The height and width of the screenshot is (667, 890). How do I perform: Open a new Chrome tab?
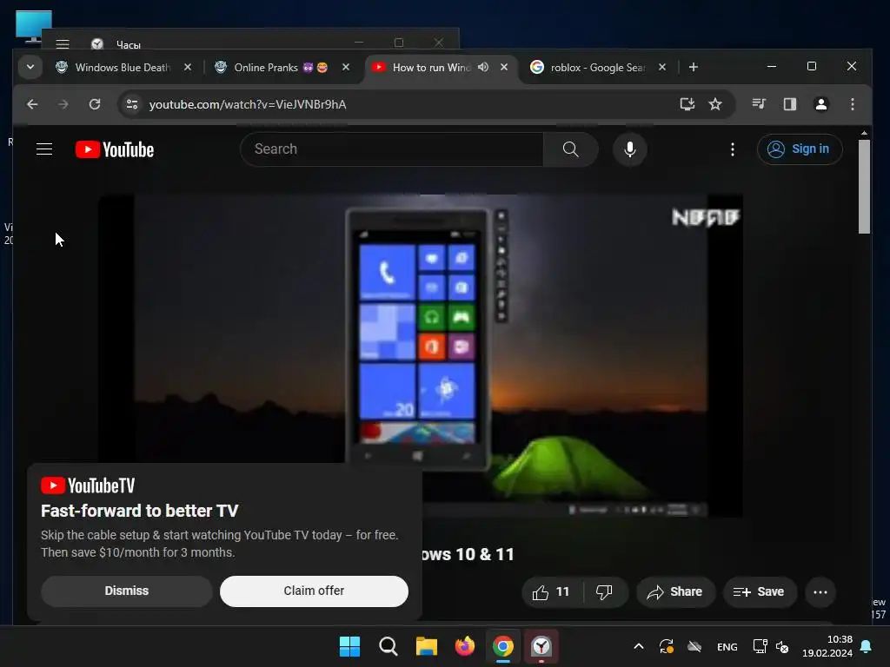coord(693,67)
